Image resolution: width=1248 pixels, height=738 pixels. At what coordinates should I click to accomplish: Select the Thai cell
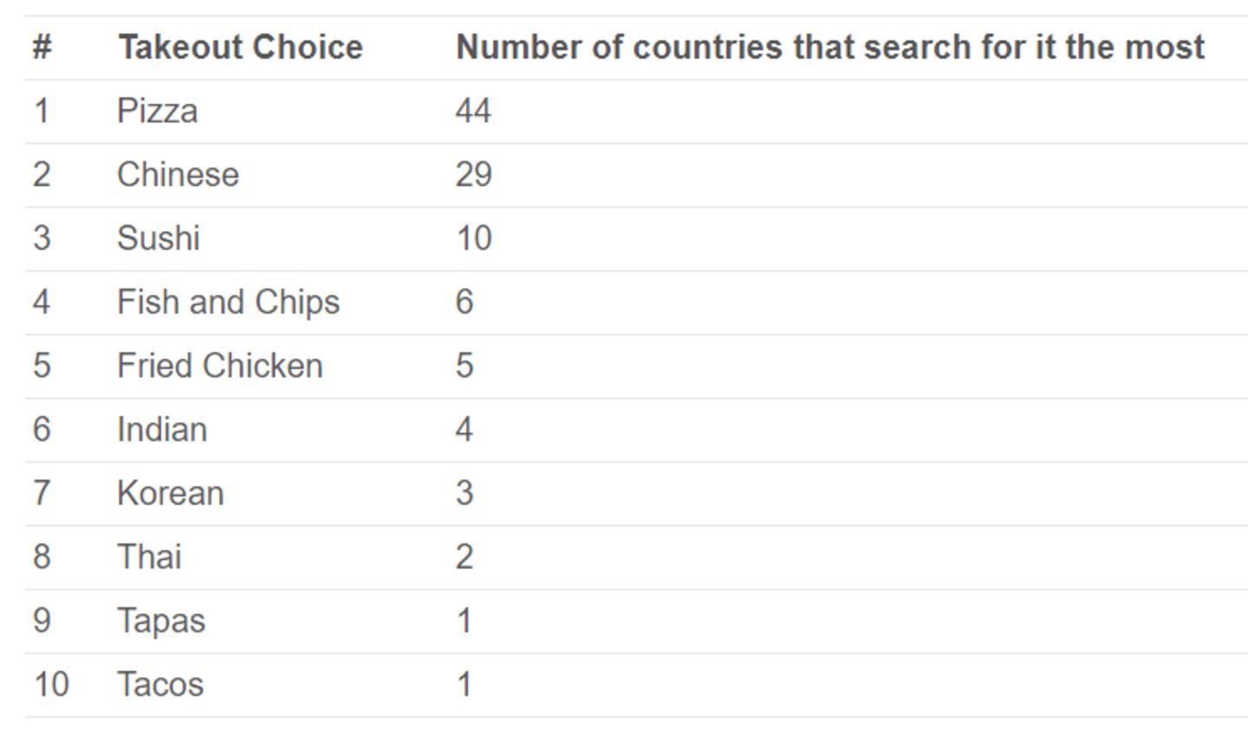point(149,557)
